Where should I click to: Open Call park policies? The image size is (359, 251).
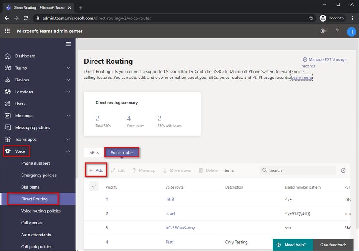click(37, 246)
